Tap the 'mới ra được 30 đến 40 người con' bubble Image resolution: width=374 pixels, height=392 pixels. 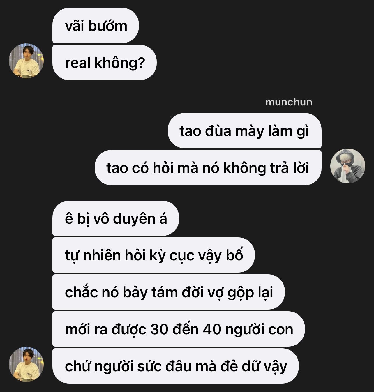[x=179, y=329]
